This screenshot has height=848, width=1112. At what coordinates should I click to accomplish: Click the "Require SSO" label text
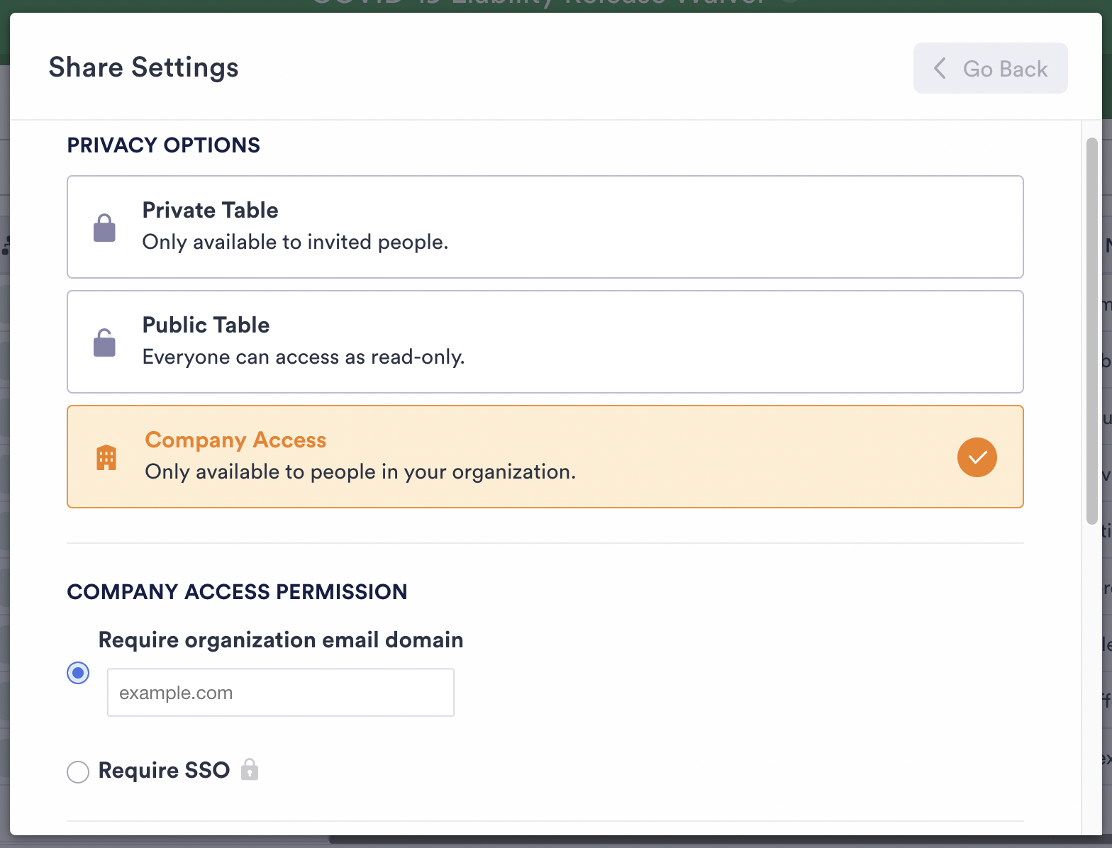(164, 770)
